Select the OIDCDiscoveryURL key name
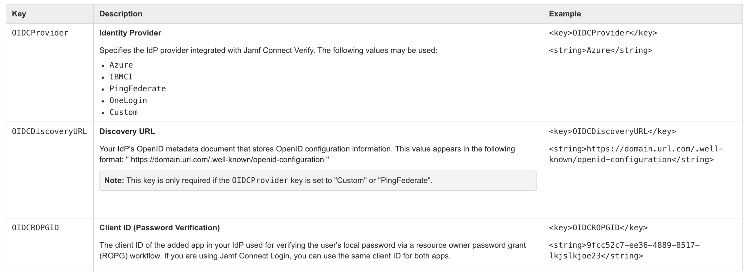750x277 pixels. [49, 131]
